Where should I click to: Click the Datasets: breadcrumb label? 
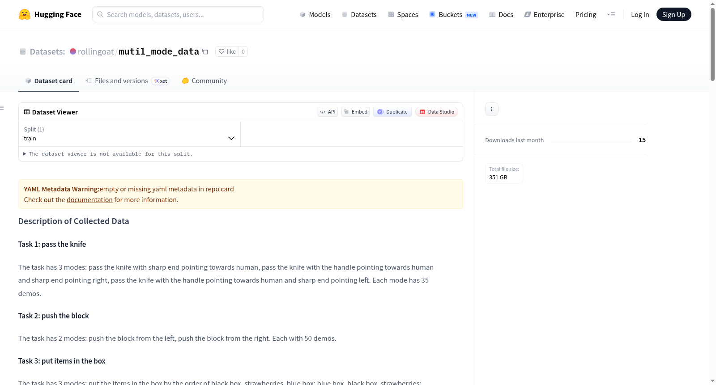pos(47,51)
